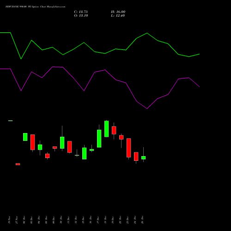Select the 10 Dec date axis label
231x231 pixels.
61,220
